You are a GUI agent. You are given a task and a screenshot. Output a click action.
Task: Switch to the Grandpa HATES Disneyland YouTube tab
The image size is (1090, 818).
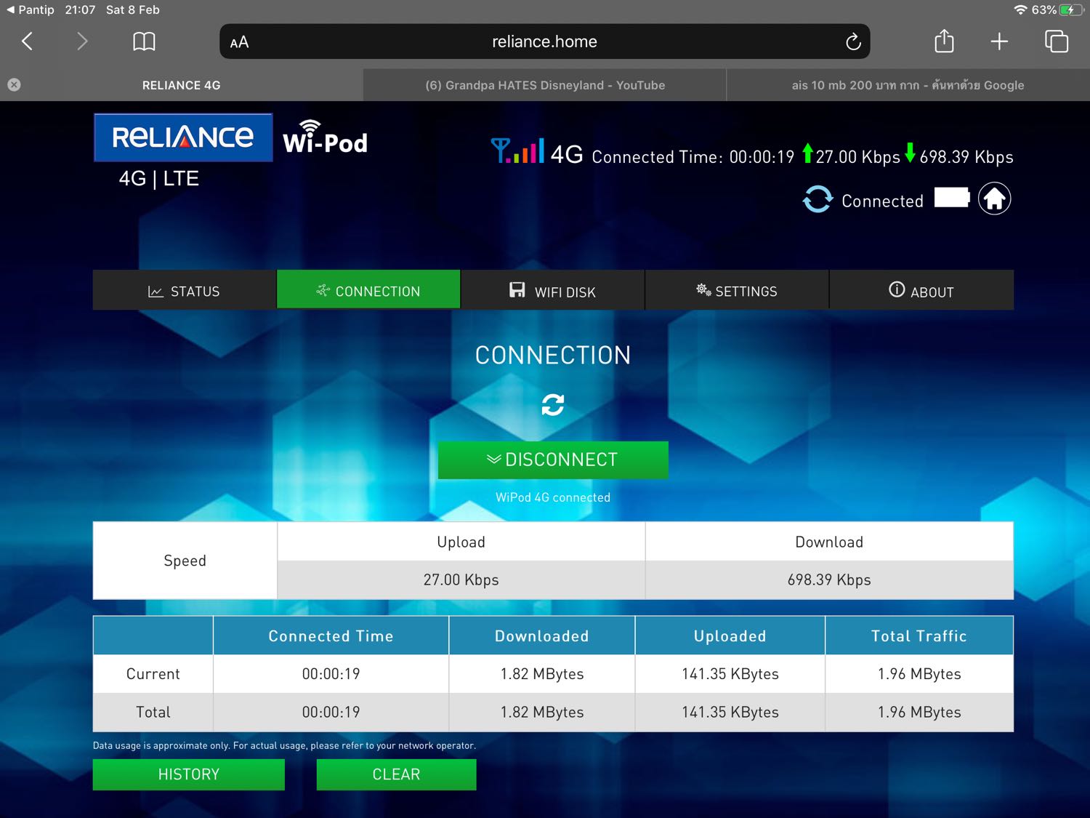coord(545,85)
